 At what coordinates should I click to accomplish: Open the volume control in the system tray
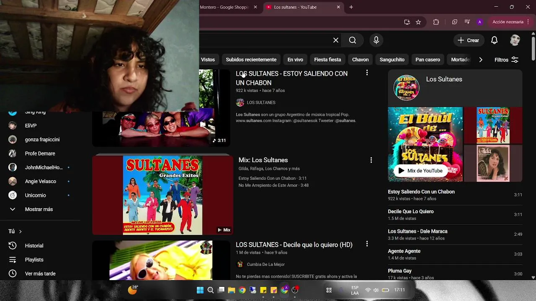pos(376,290)
